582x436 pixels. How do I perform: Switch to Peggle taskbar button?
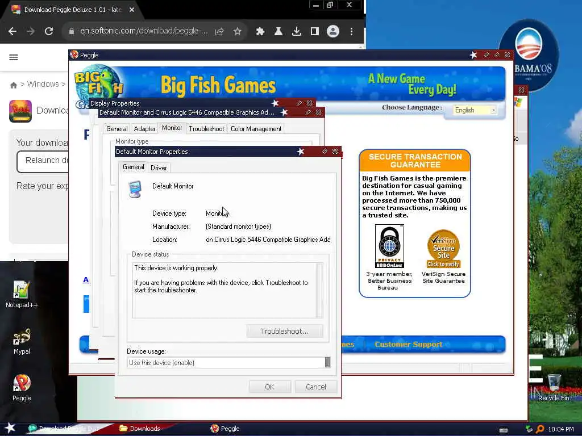point(225,429)
